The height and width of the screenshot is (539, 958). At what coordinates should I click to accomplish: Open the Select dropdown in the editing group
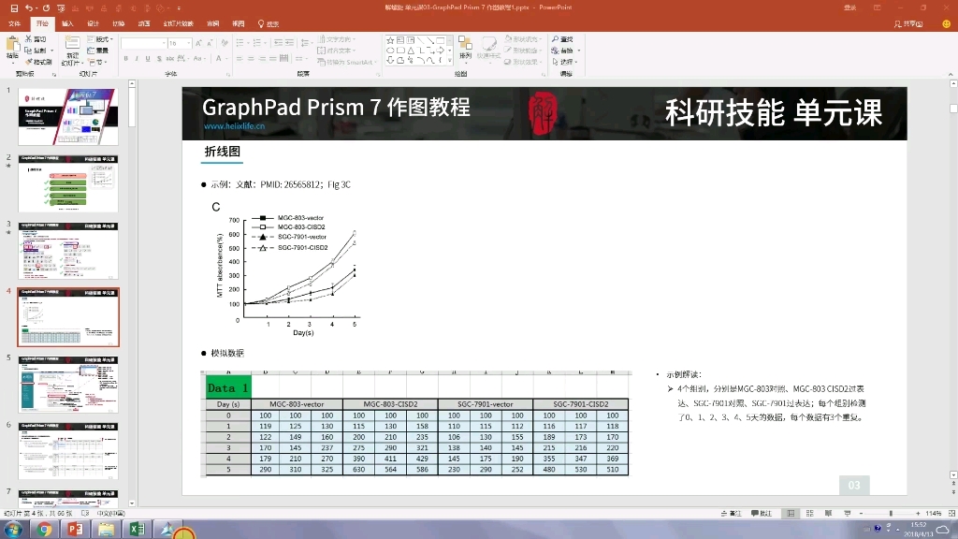coord(565,62)
